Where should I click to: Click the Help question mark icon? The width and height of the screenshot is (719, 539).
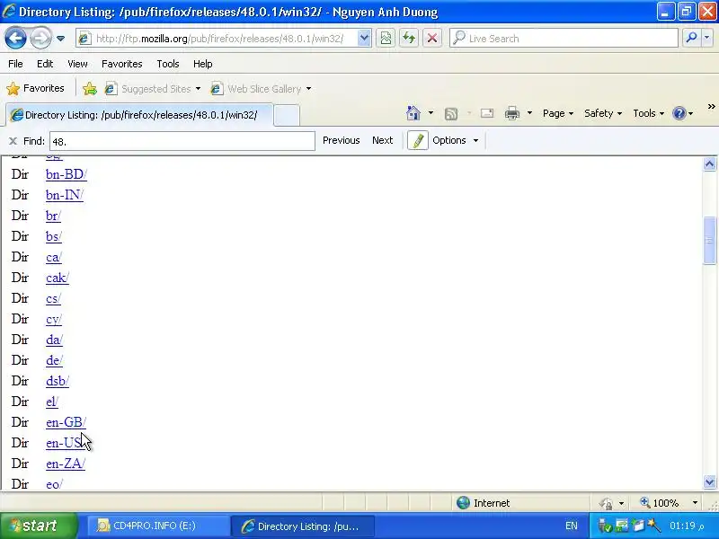point(679,113)
